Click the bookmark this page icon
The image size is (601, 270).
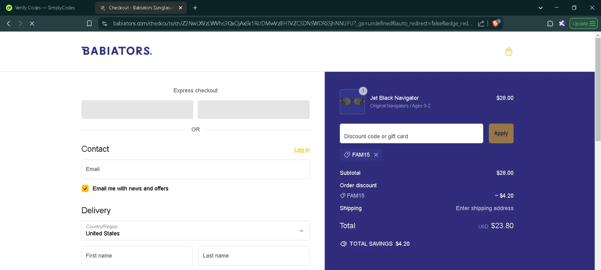89,24
